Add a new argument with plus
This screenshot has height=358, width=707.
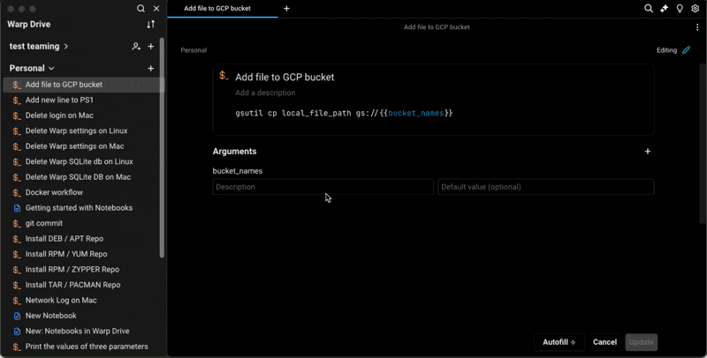[x=648, y=152]
